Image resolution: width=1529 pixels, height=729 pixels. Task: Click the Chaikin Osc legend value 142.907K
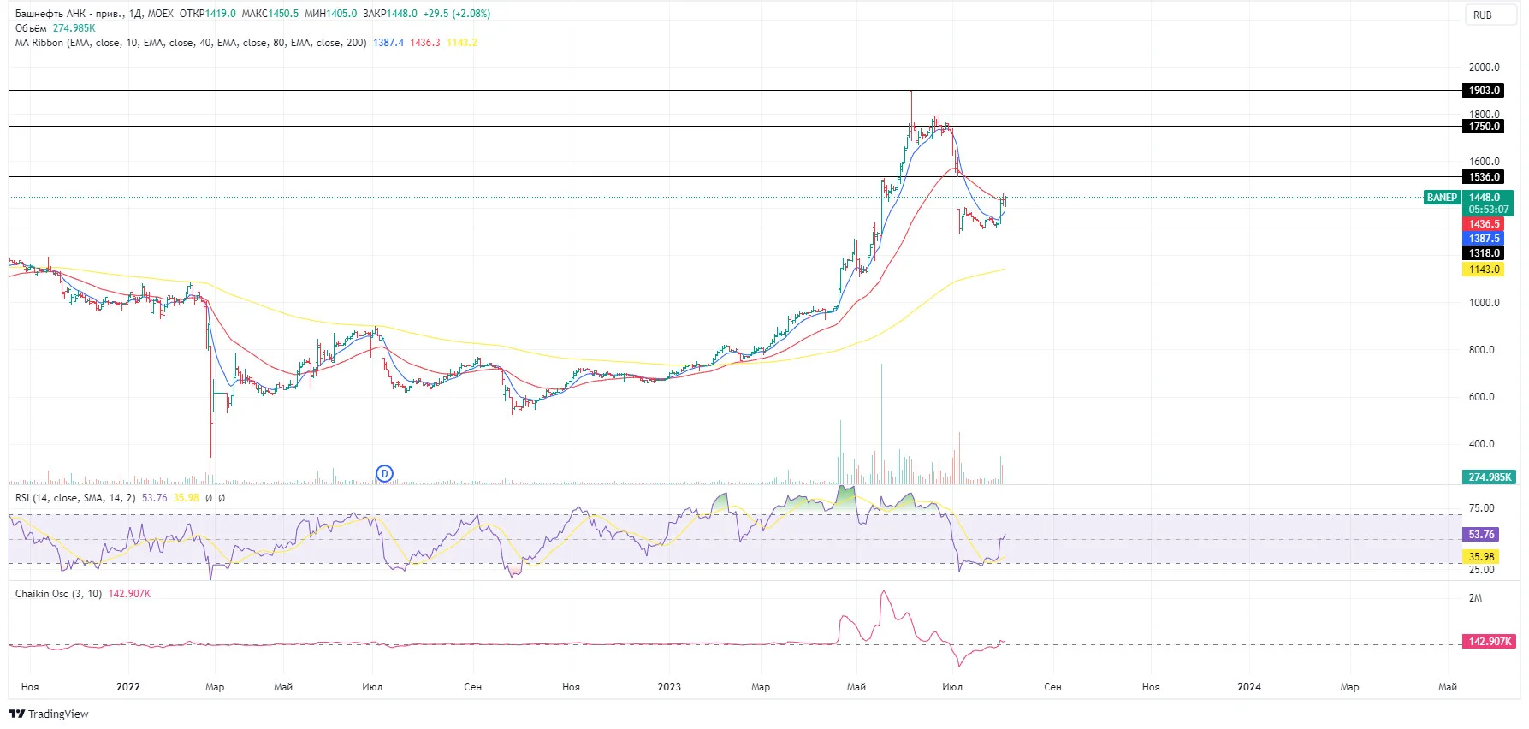coord(129,594)
